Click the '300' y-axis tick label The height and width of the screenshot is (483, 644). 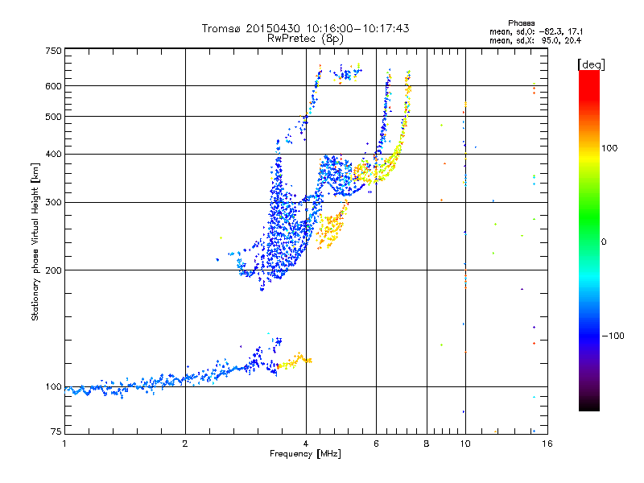pyautogui.click(x=53, y=202)
